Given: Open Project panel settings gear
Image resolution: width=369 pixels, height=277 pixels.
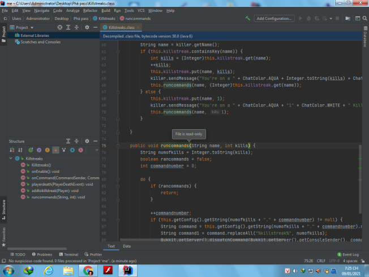Looking at the screenshot, I should (x=87, y=27).
